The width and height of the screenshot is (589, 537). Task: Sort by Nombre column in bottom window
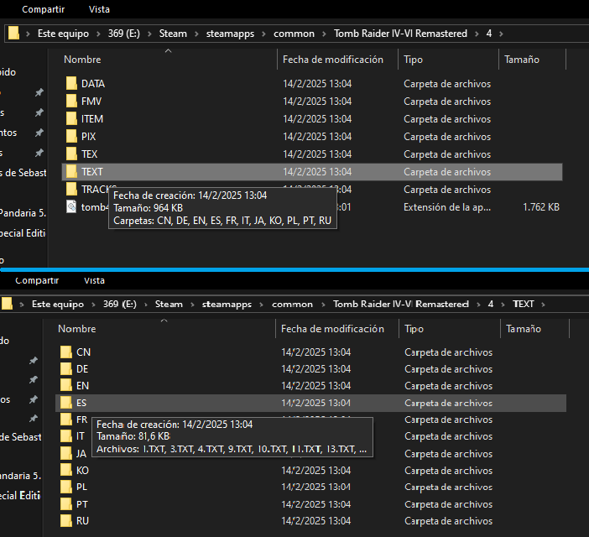[77, 329]
